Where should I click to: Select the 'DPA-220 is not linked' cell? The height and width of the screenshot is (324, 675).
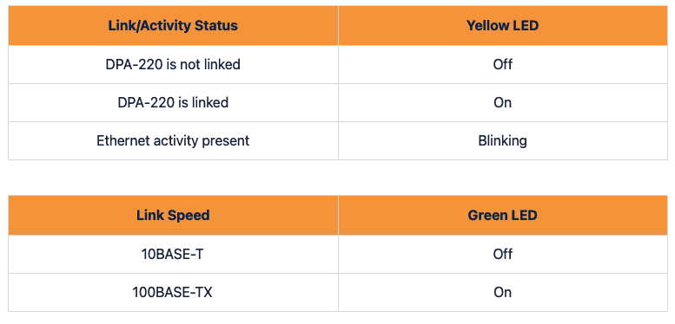pos(173,64)
